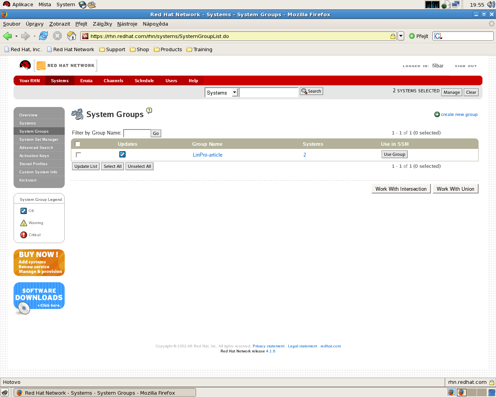Switch to the Schedule tab
Image resolution: width=496 pixels, height=397 pixels.
coord(144,81)
